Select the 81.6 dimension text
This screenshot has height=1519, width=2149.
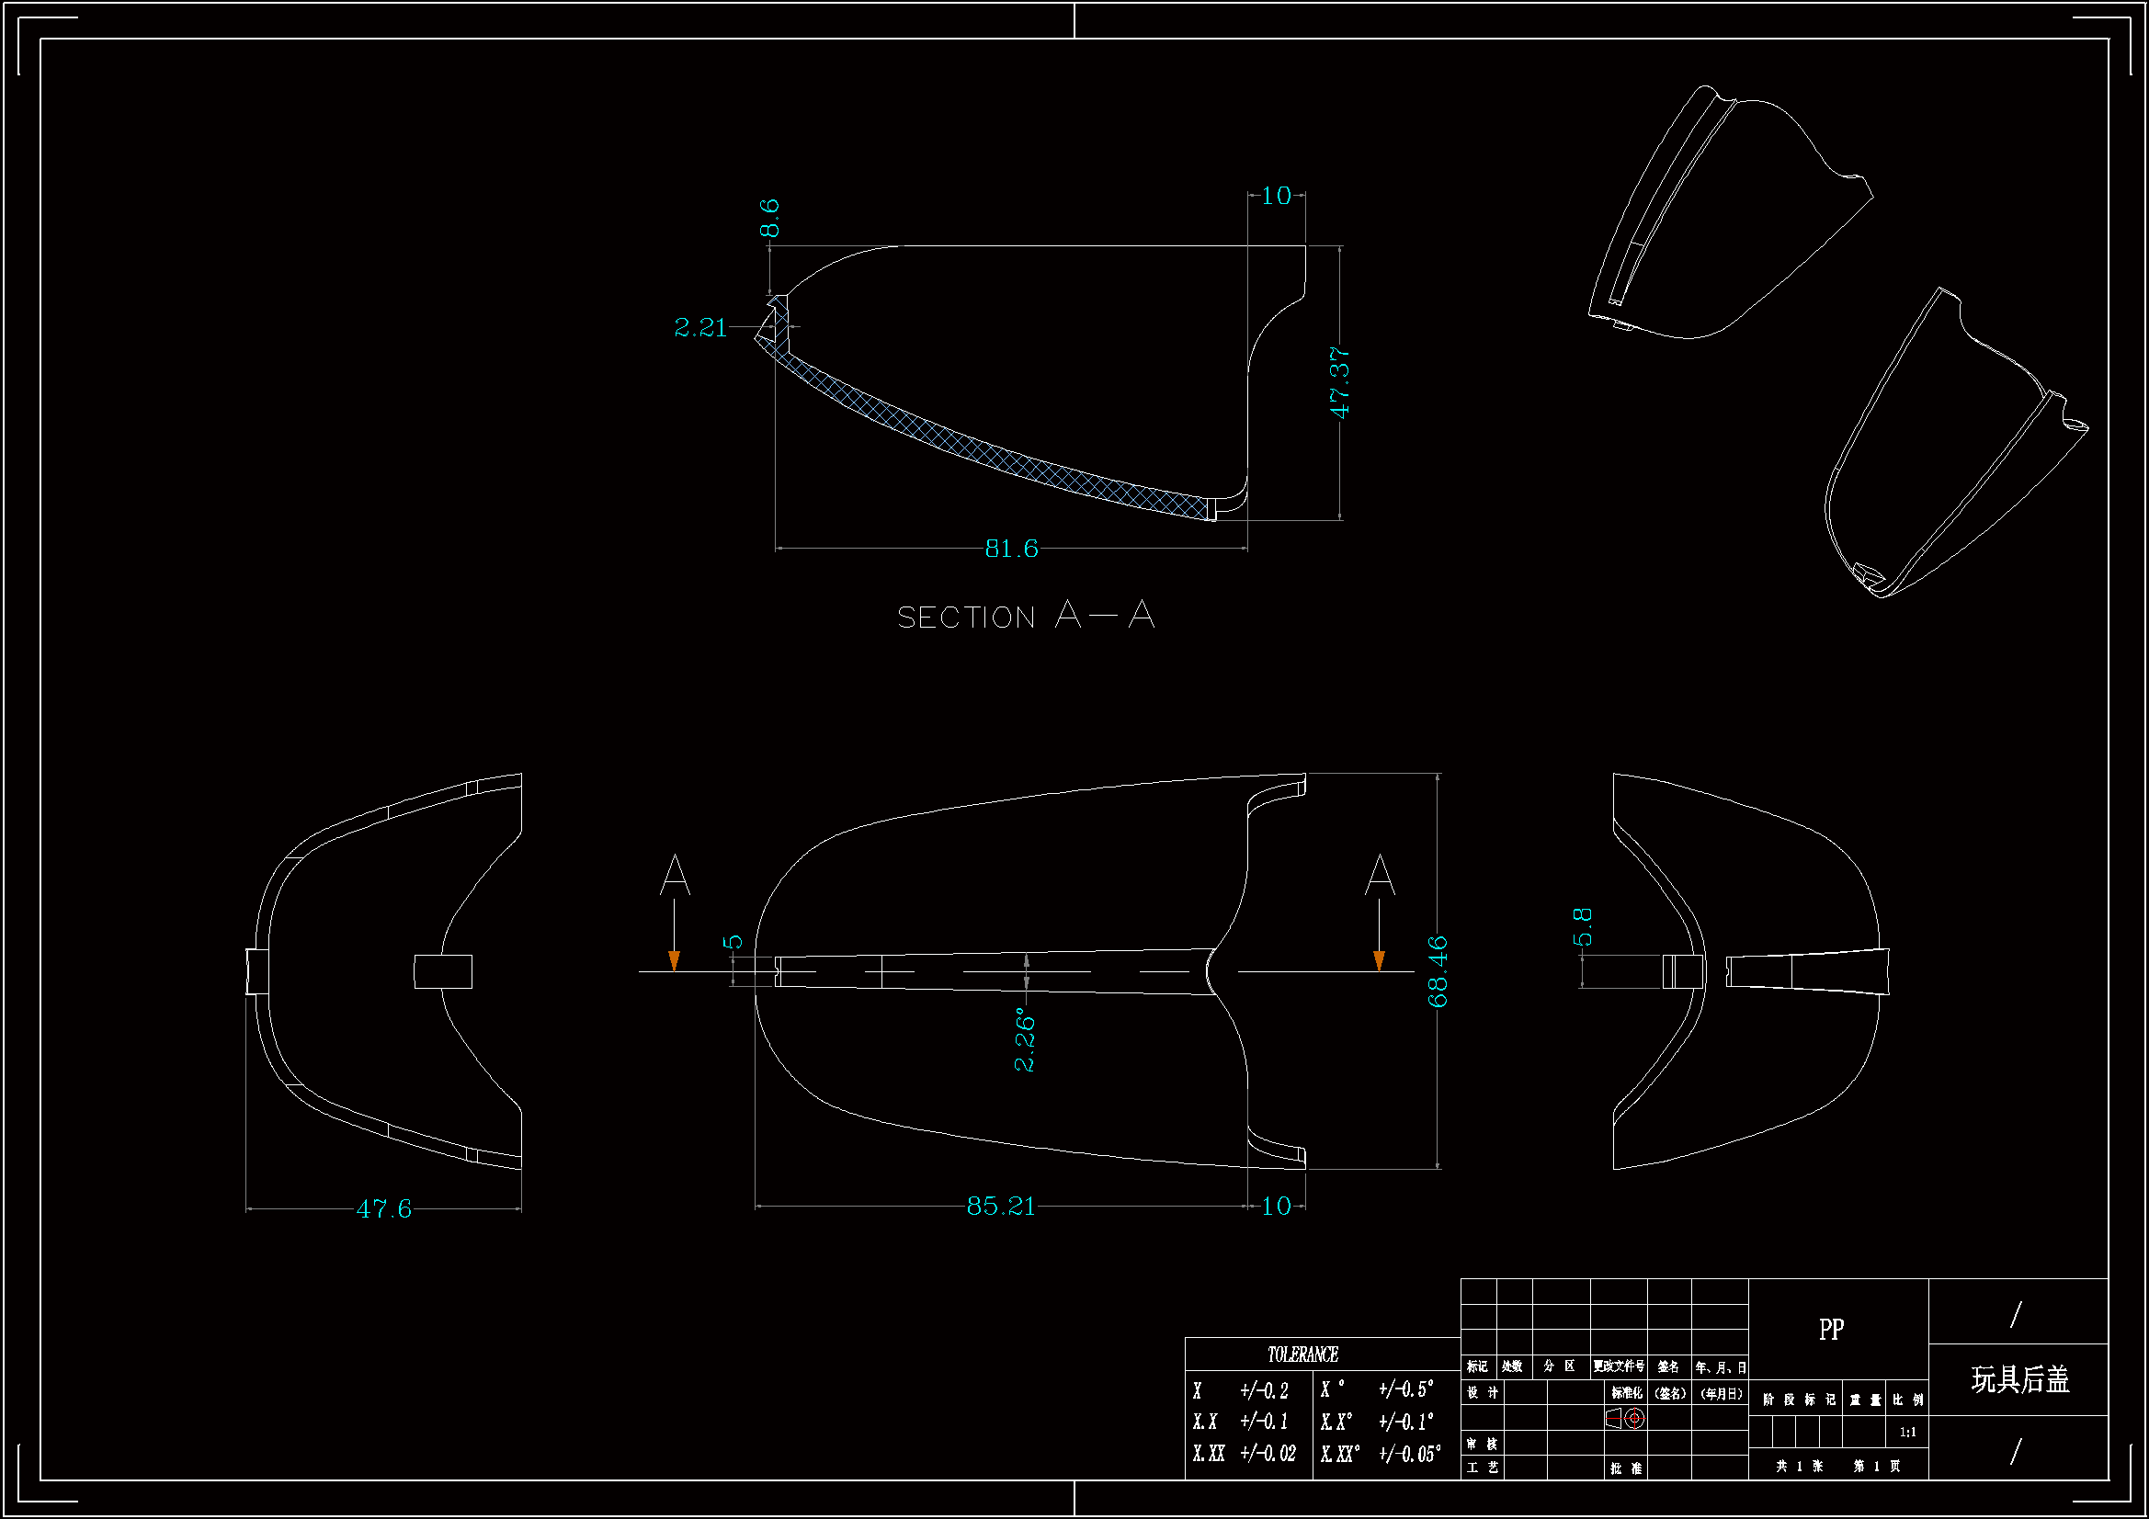(x=1011, y=549)
